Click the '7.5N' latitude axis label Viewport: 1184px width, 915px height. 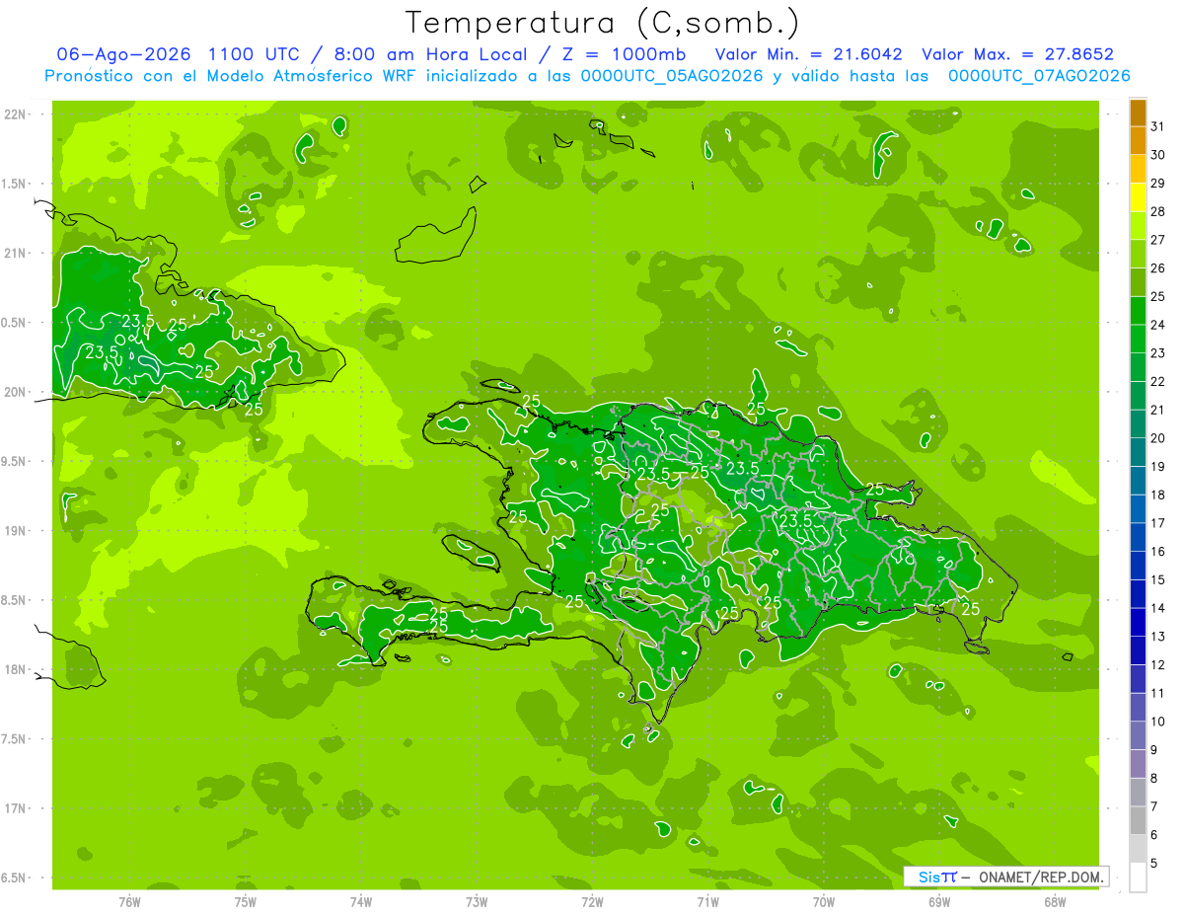click(13, 739)
